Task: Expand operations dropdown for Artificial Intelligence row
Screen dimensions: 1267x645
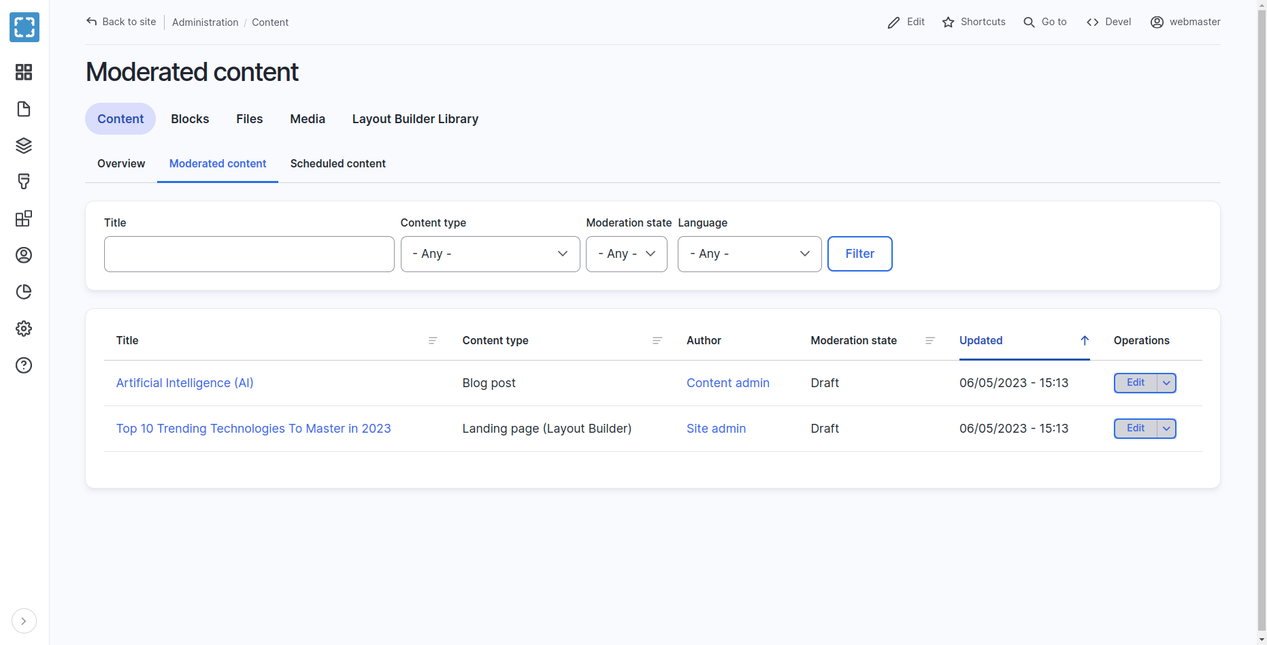Action: [1166, 383]
